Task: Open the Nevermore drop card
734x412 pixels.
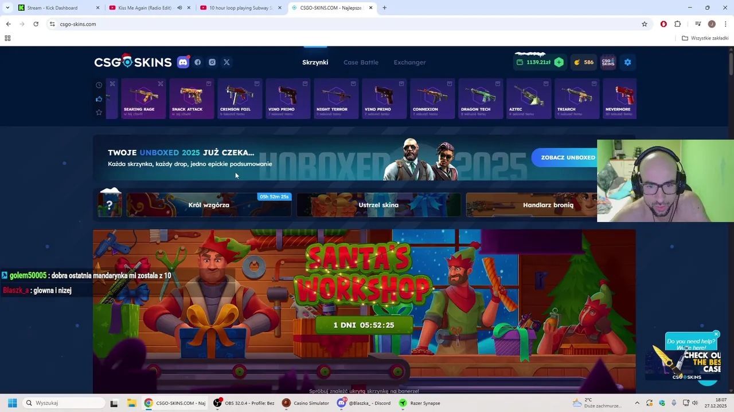Action: [620, 98]
